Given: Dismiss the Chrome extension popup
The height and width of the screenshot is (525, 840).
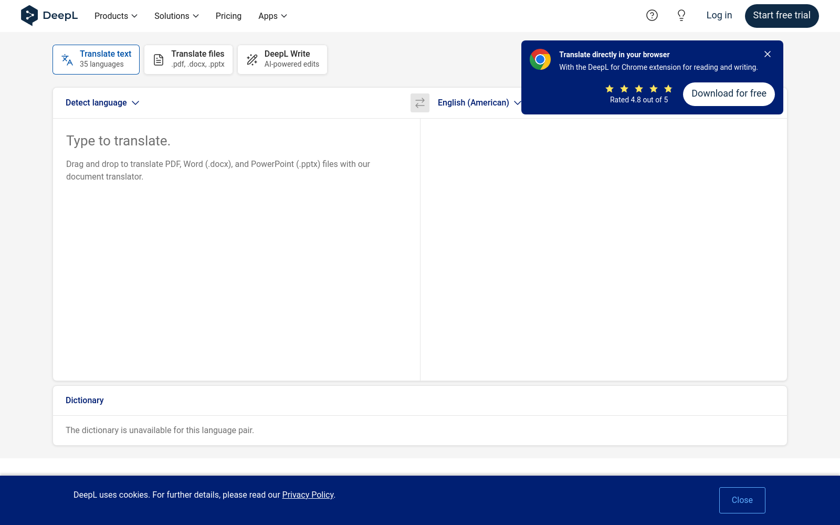Looking at the screenshot, I should [x=768, y=54].
